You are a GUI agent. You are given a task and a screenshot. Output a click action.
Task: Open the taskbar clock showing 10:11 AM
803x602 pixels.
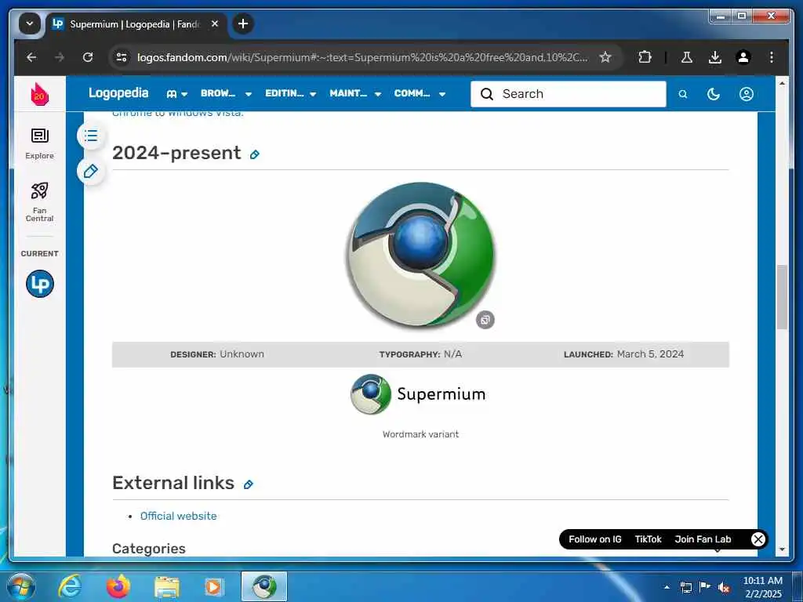(762, 587)
